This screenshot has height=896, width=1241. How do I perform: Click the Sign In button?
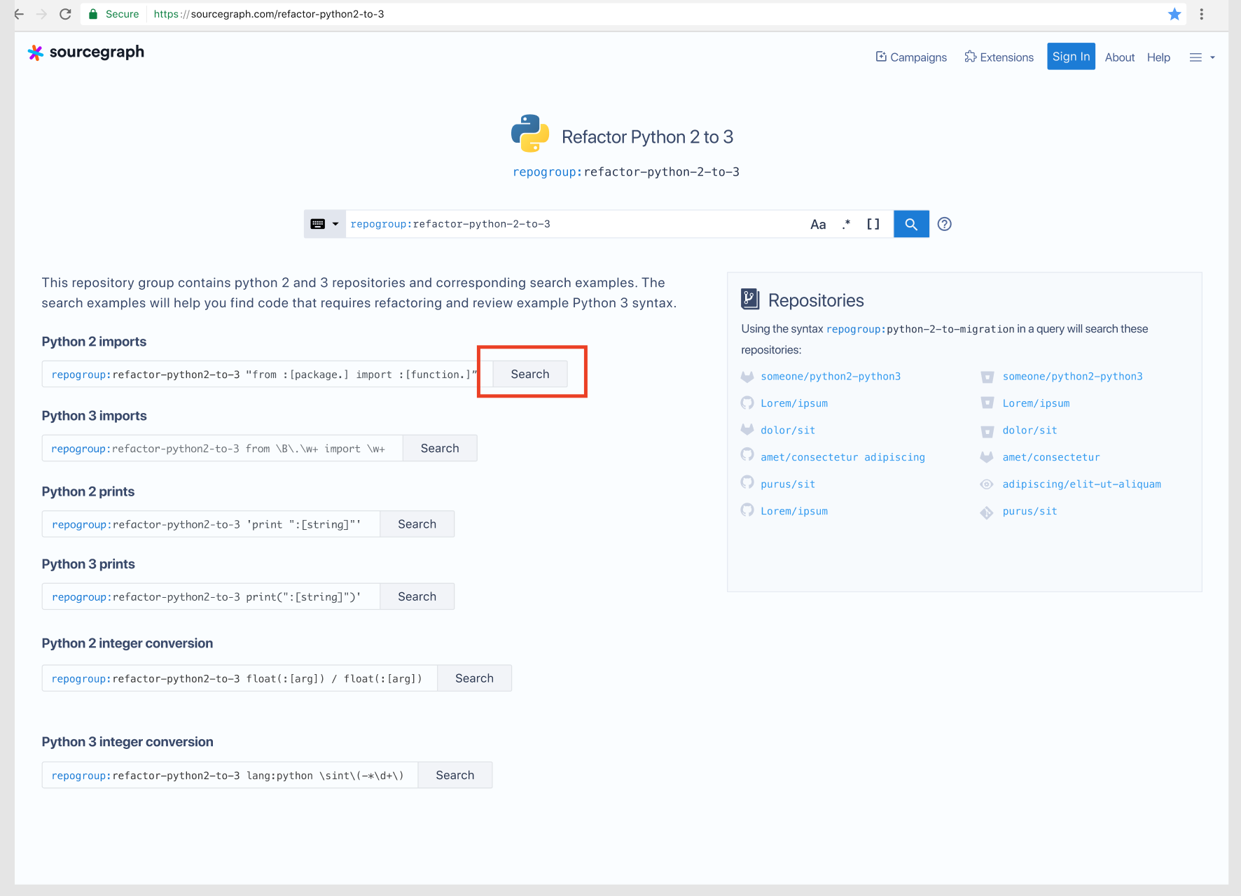[1071, 57]
